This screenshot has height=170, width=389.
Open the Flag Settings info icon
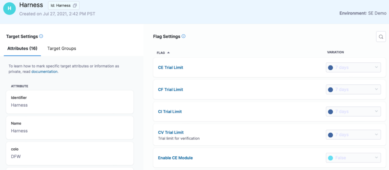[x=183, y=36]
